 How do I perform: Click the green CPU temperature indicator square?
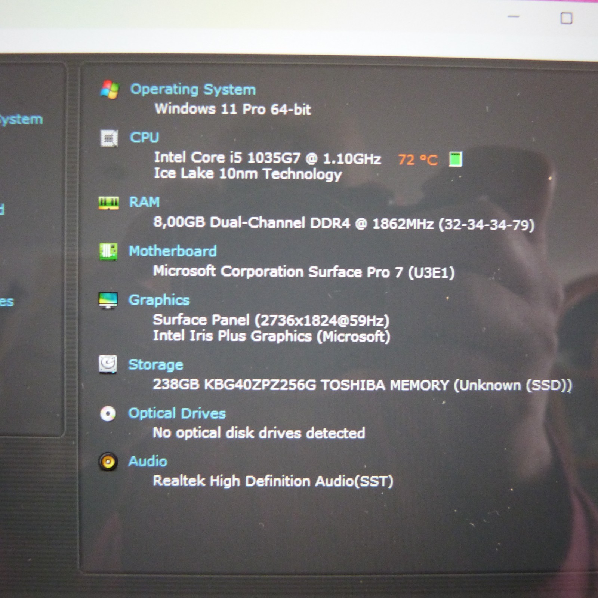click(x=456, y=159)
